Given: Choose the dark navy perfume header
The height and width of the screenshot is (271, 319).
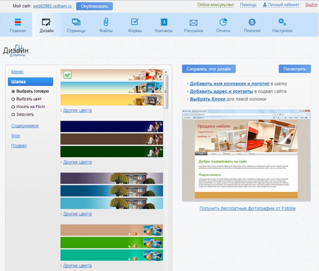Looking at the screenshot, I should click(112, 127).
